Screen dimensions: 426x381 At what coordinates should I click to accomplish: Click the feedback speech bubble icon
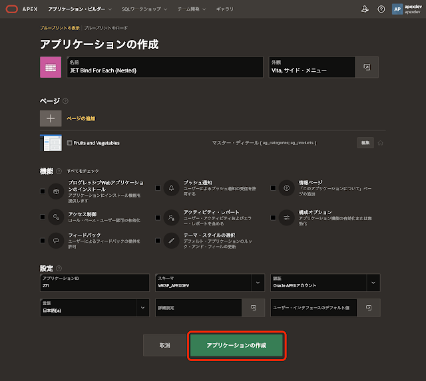[x=56, y=241]
